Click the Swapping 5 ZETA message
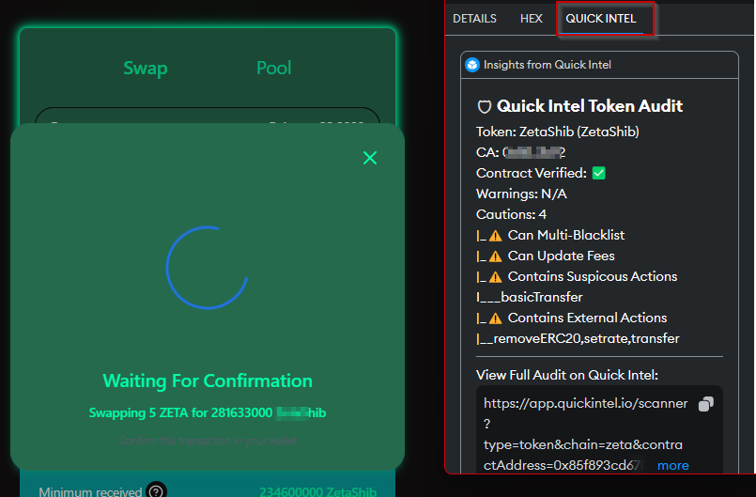This screenshot has width=756, height=497. (x=208, y=413)
